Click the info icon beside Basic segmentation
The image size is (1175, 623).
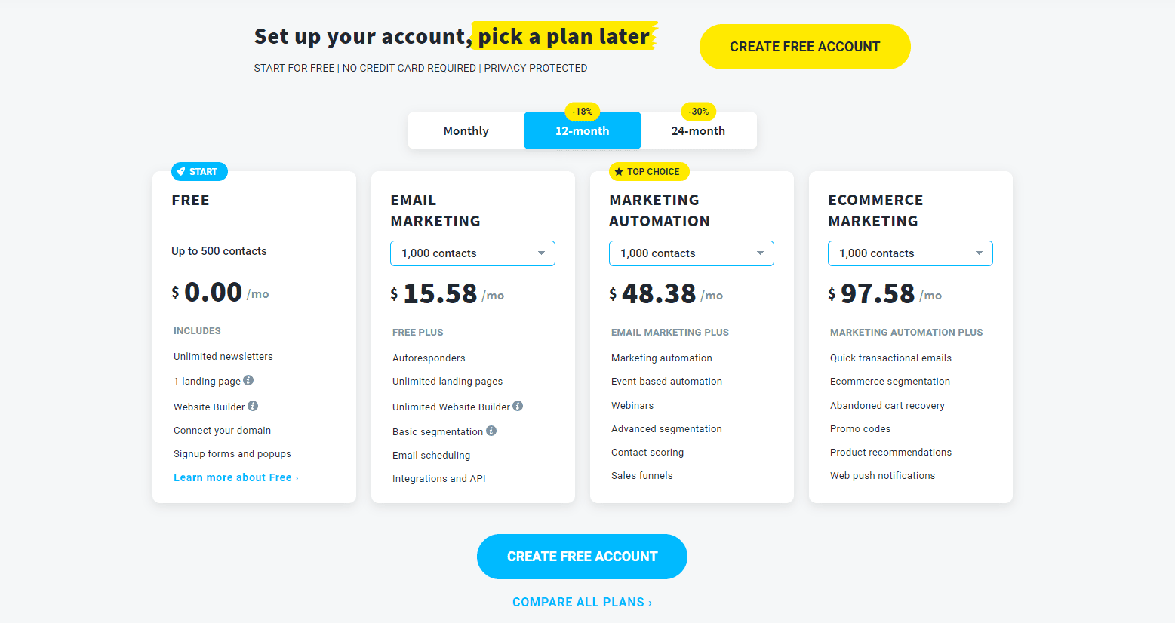pos(491,431)
